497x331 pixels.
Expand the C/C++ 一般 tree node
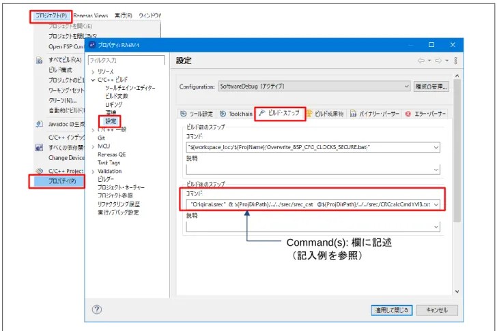coord(93,130)
